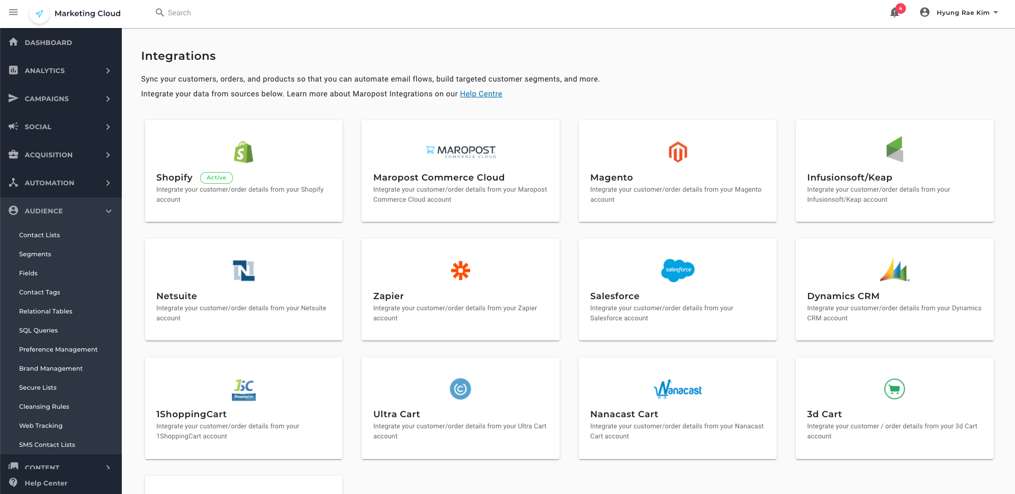Image resolution: width=1015 pixels, height=494 pixels.
Task: Go to Dashboard in the sidebar
Action: point(48,42)
